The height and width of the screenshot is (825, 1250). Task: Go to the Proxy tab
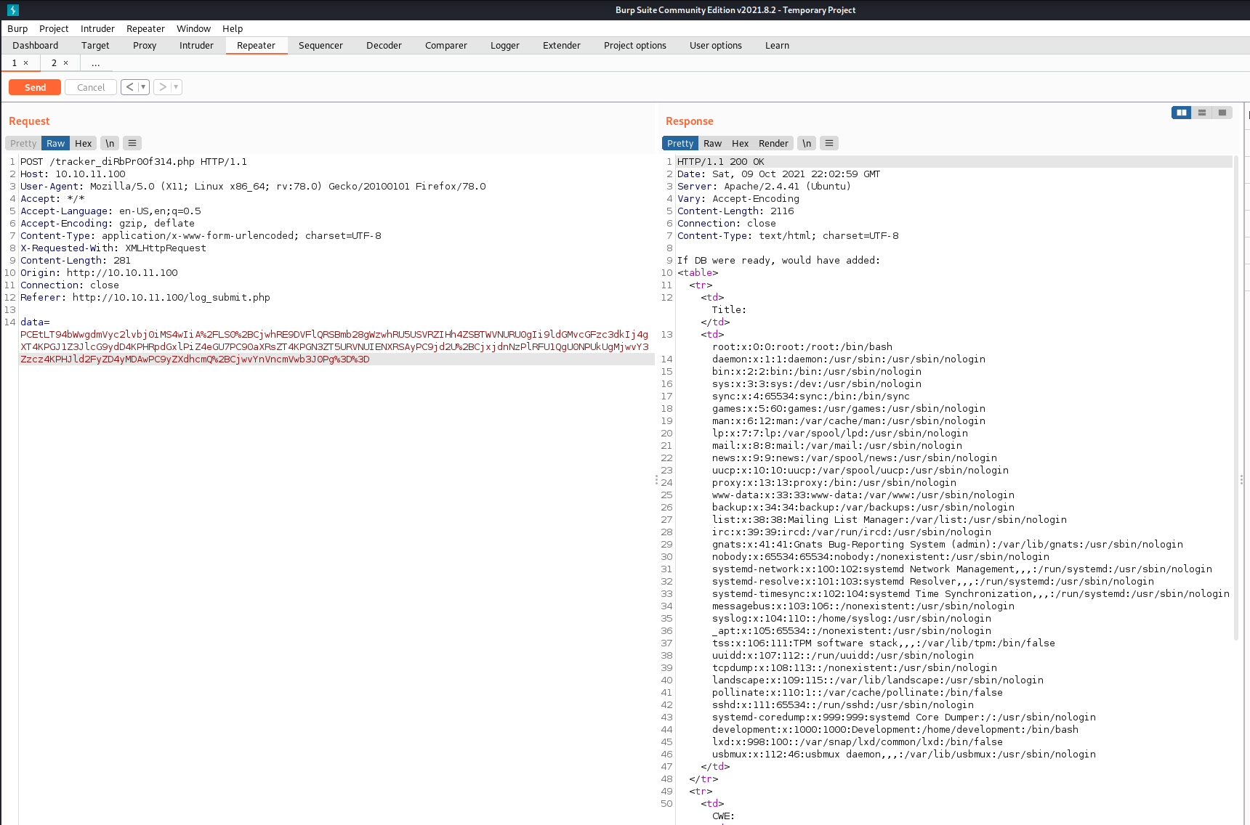[145, 46]
